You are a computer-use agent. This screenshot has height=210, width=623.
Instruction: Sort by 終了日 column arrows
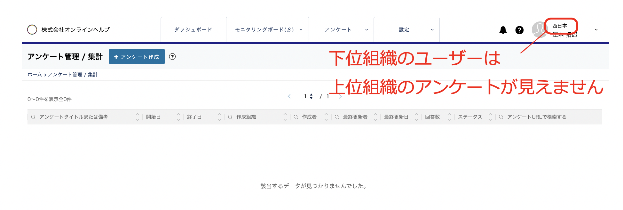pos(219,117)
